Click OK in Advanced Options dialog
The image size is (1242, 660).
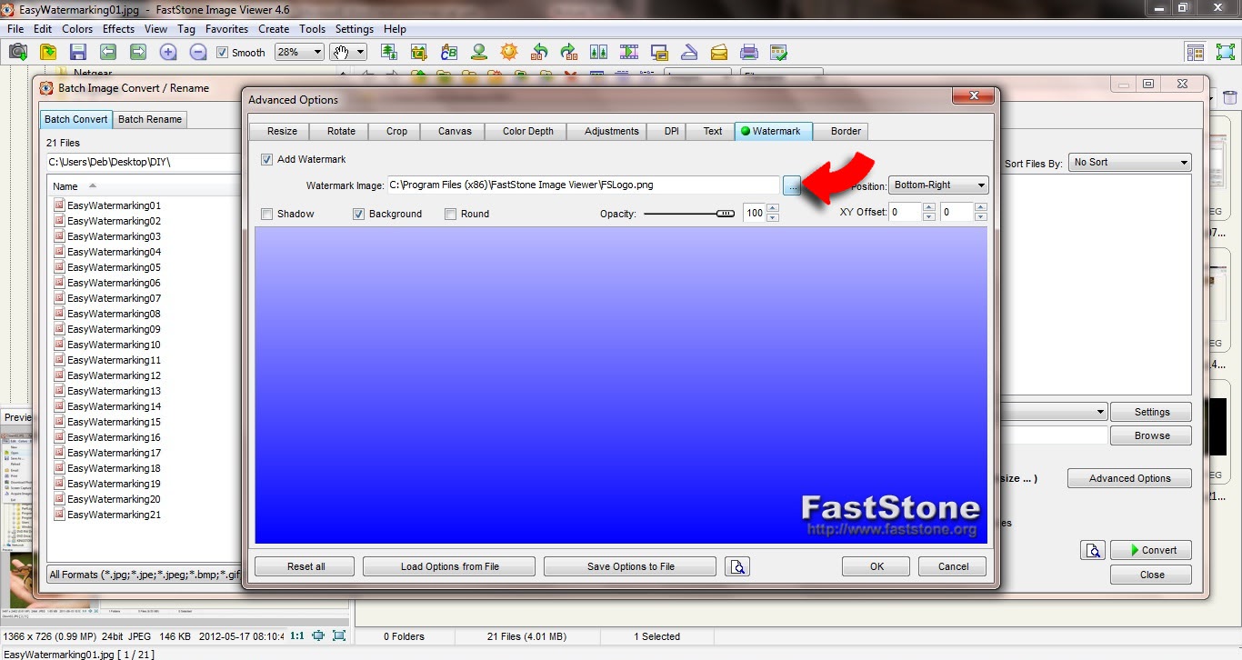(876, 566)
